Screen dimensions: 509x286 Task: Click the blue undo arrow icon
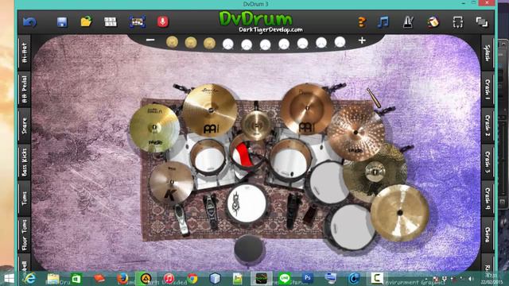coord(30,22)
